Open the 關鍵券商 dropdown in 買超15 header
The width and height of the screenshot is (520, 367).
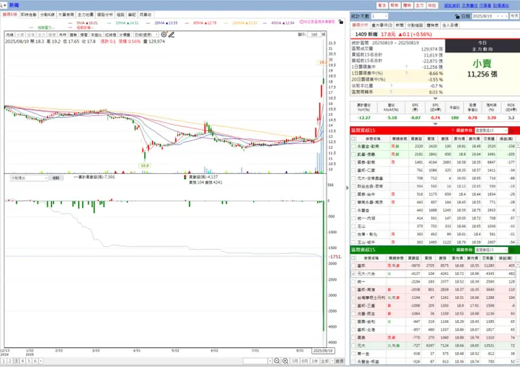[490, 131]
